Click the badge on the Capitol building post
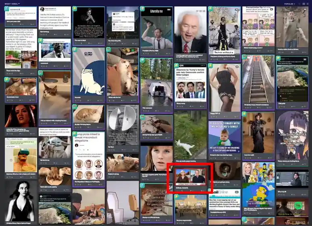Screen dimensions: 312x226 coord(176,197)
